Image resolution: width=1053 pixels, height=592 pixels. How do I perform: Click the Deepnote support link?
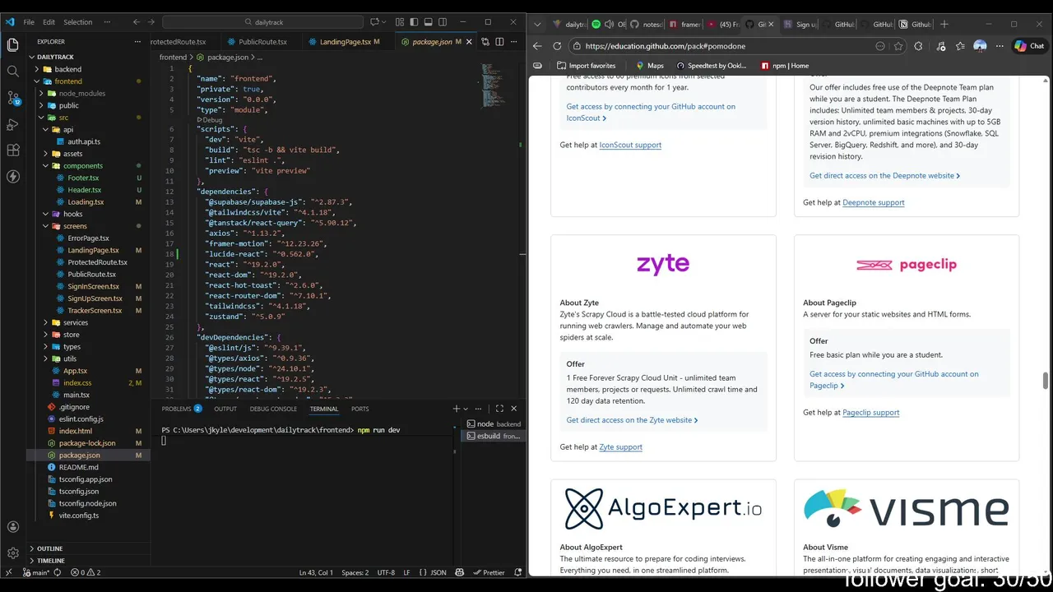[x=873, y=202]
